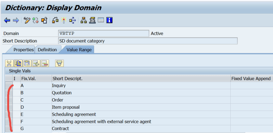Activate the domain with magic wand icon
The height and width of the screenshot is (133, 273).
tap(64, 20)
